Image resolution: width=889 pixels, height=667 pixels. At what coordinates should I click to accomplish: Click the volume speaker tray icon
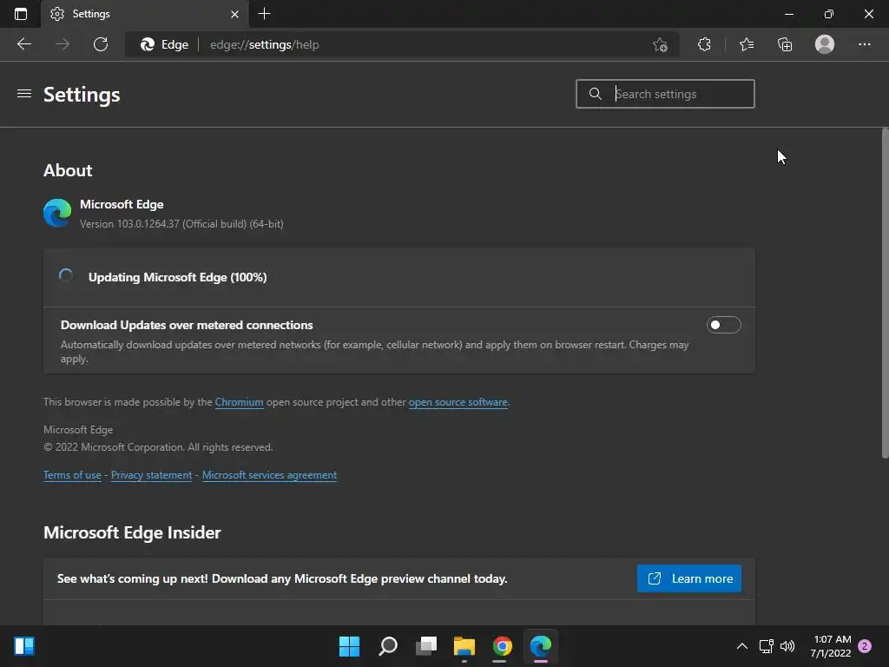(787, 646)
